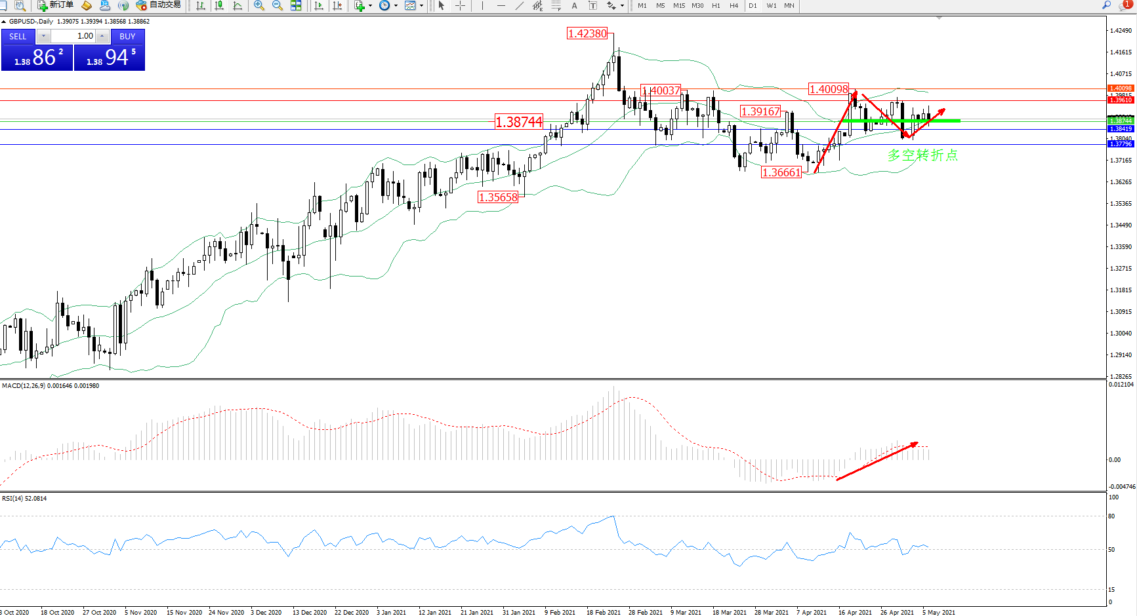This screenshot has height=616, width=1137.
Task: Zoom out of the chart
Action: pos(278,5)
